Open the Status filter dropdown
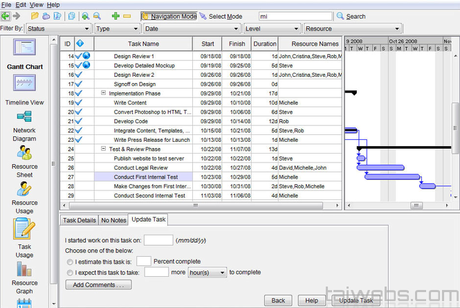Screen dimensions: 460x308 pyautogui.click(x=58, y=29)
